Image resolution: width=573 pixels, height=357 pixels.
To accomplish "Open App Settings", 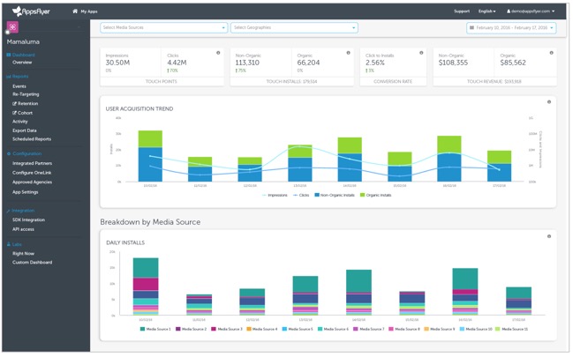I will tap(26, 192).
